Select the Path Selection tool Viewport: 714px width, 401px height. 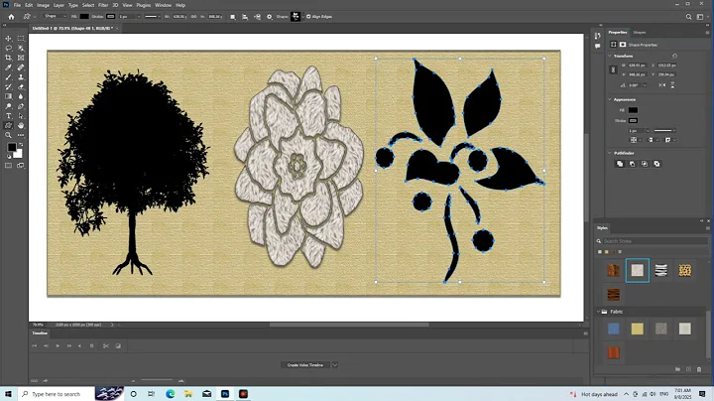(21, 116)
